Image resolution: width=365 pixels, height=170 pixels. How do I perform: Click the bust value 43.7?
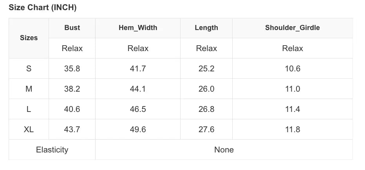click(x=72, y=129)
